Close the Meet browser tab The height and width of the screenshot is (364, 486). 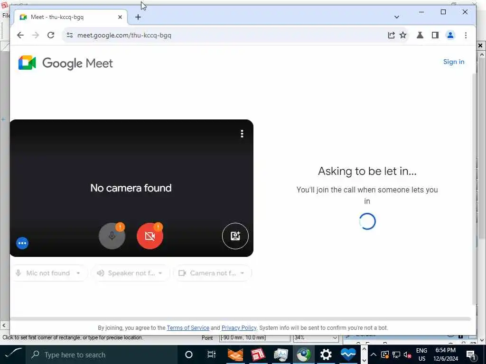(120, 17)
